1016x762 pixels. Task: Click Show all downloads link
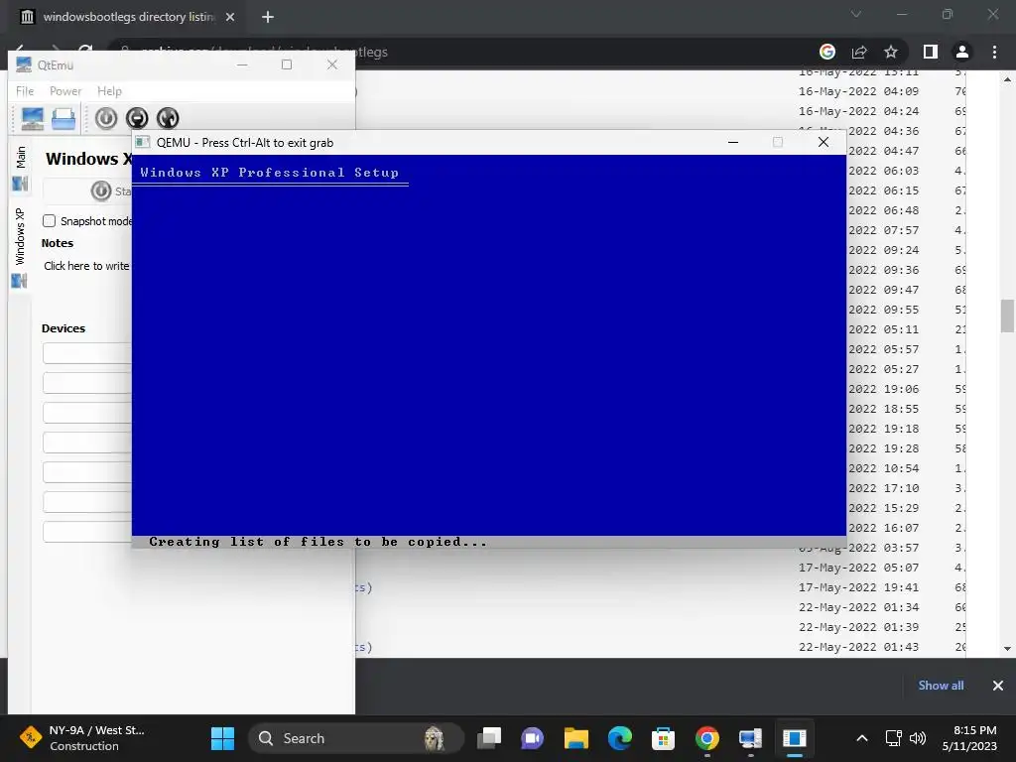(x=941, y=686)
